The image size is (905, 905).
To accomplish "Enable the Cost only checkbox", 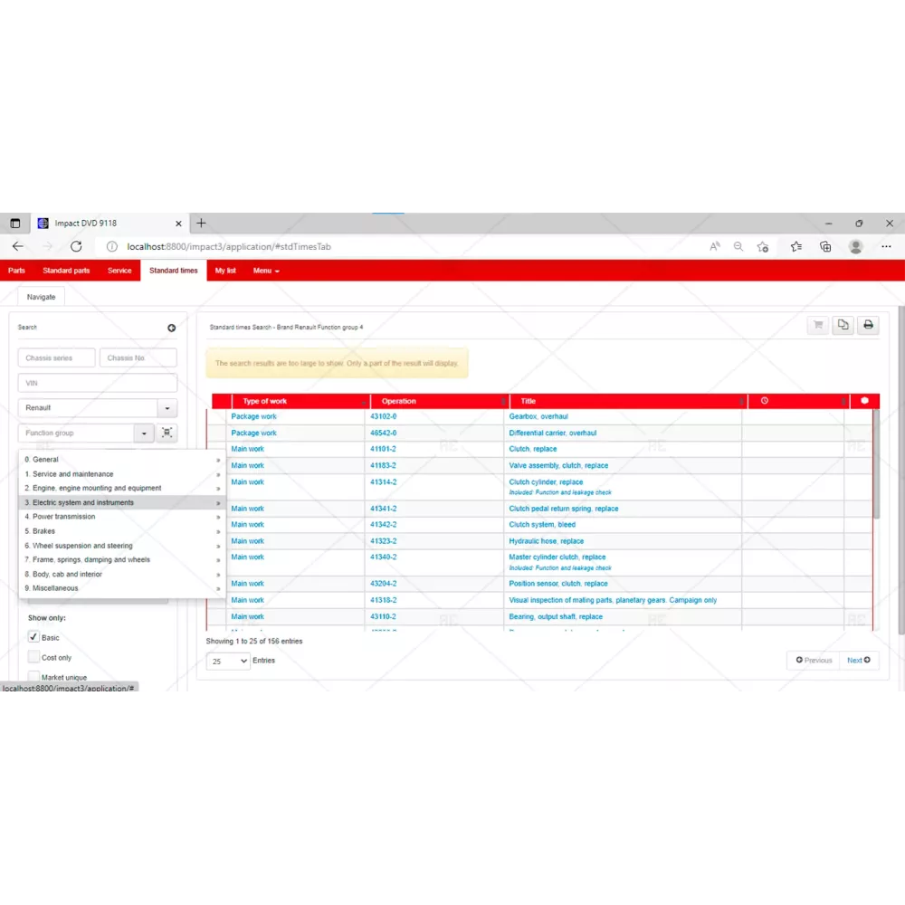I will point(33,657).
